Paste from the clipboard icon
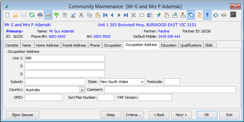This screenshot has height=122, width=244. [x=98, y=15]
